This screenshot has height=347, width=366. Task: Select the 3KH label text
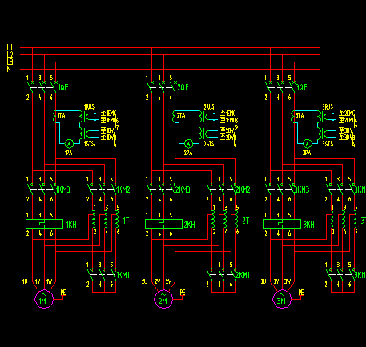(x=309, y=225)
